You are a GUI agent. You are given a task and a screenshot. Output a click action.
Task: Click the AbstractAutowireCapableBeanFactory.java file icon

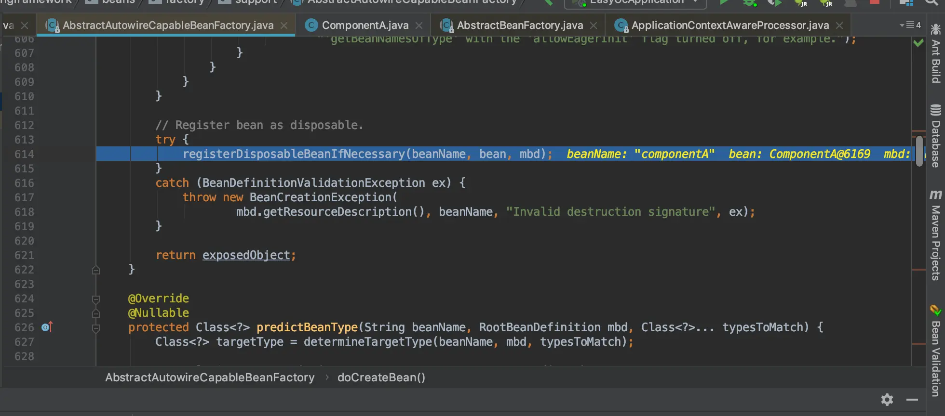[52, 25]
